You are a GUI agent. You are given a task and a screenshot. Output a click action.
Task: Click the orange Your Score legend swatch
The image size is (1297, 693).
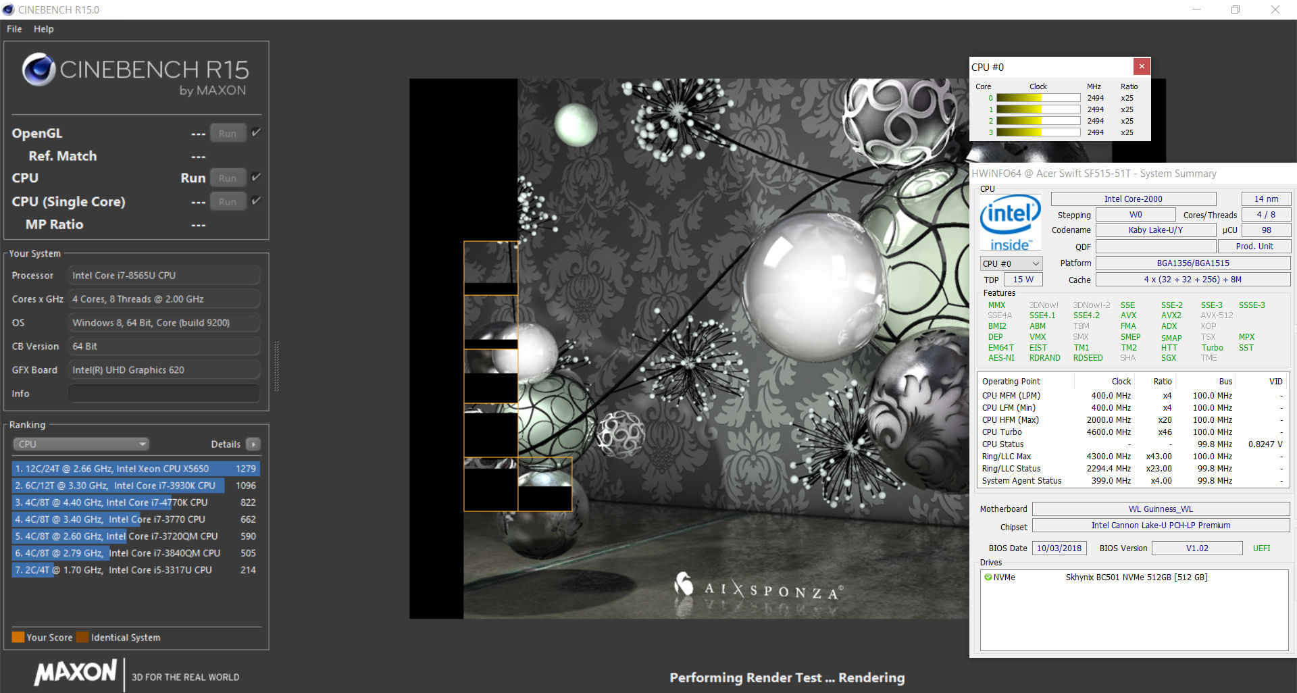18,638
